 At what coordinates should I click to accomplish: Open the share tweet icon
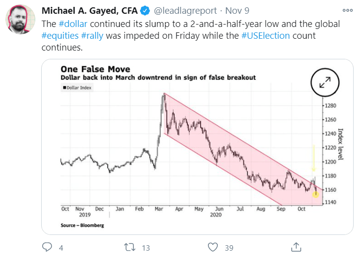coord(296,247)
